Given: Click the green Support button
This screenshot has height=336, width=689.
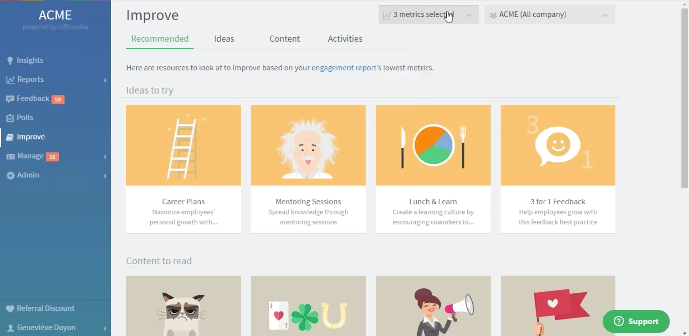Looking at the screenshot, I should pyautogui.click(x=636, y=321).
